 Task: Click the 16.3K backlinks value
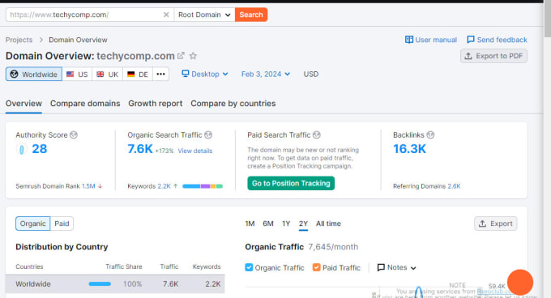(x=409, y=149)
